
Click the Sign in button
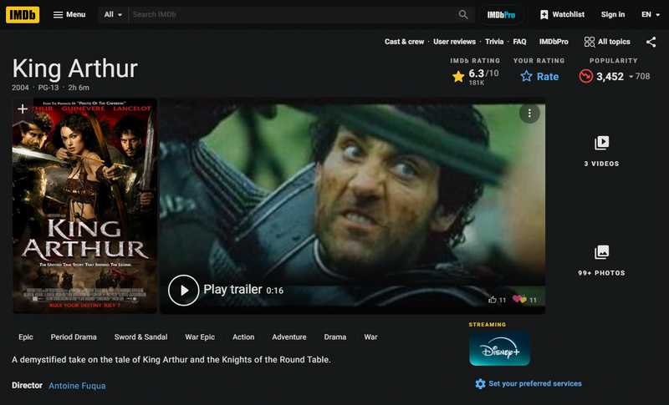click(612, 14)
